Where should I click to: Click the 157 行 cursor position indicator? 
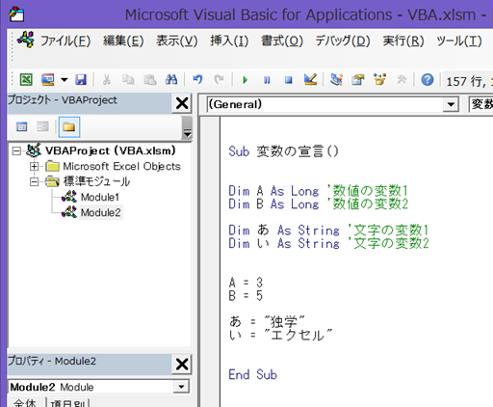coord(469,81)
